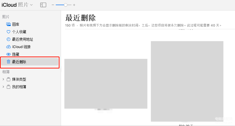Open the 隐藏 hidden album
The image size is (235, 126).
pyautogui.click(x=15, y=54)
